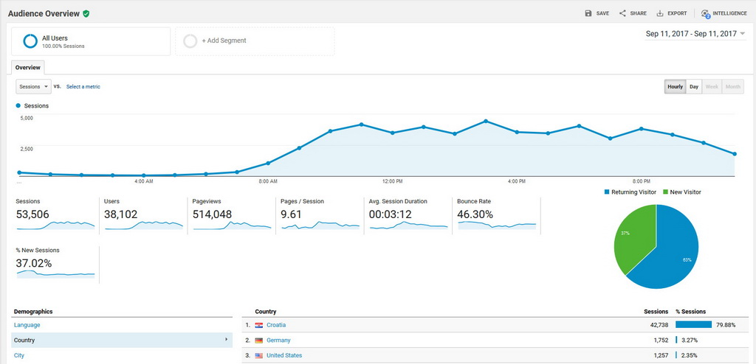
Task: Open the Language demographics item
Action: tap(27, 325)
